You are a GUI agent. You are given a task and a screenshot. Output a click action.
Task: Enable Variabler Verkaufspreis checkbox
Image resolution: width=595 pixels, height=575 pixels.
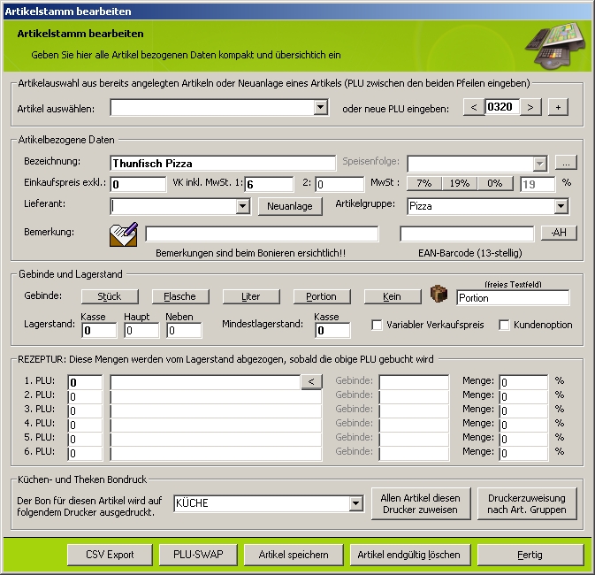[377, 326]
